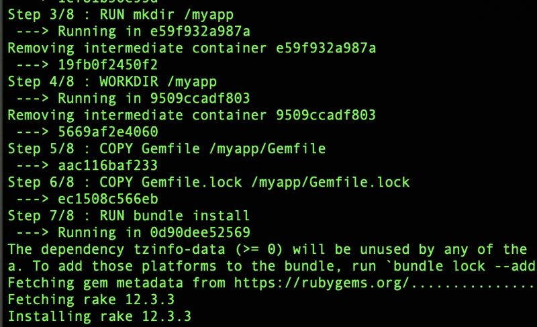The width and height of the screenshot is (537, 327).
Task: Select the image hash 19fb0f2450f2
Action: tap(108, 64)
